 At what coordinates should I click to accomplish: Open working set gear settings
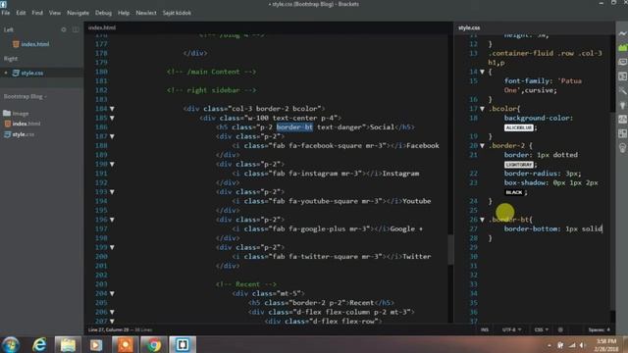[64, 29]
